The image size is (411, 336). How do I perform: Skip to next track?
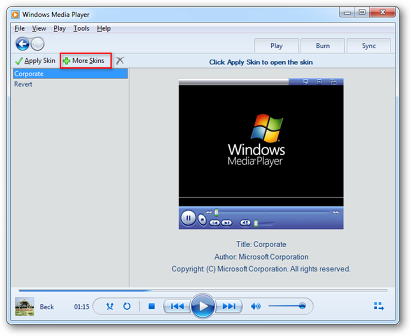pos(229,306)
